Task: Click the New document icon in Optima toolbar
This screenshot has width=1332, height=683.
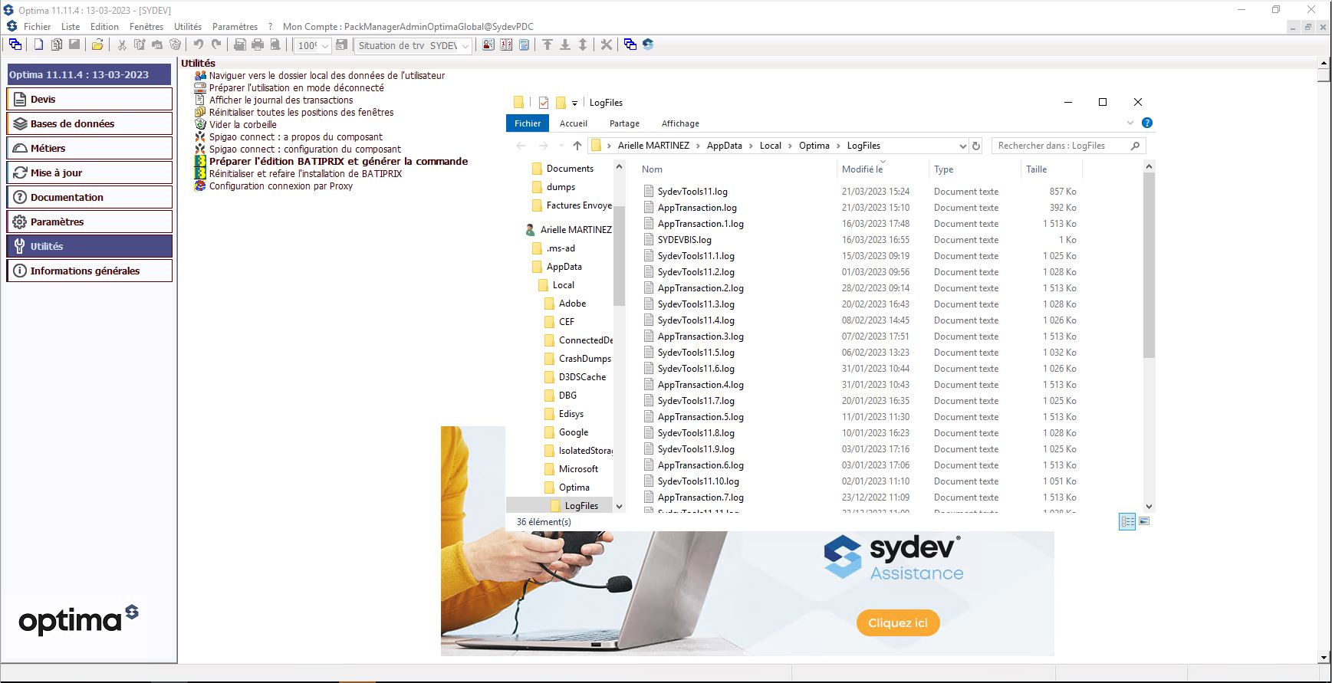Action: tap(38, 44)
